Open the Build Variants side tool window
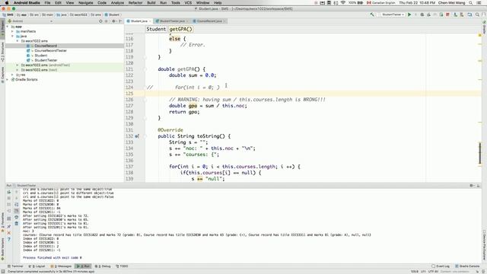The width and height of the screenshot is (487, 274). click(2, 250)
